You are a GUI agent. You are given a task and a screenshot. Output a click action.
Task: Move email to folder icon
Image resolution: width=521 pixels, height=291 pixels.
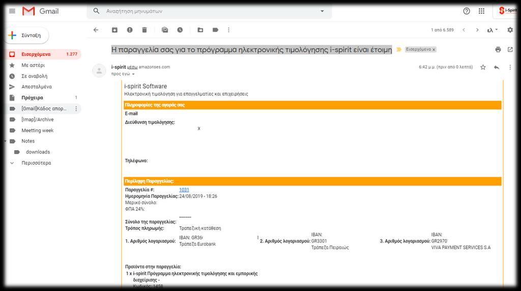(200, 30)
